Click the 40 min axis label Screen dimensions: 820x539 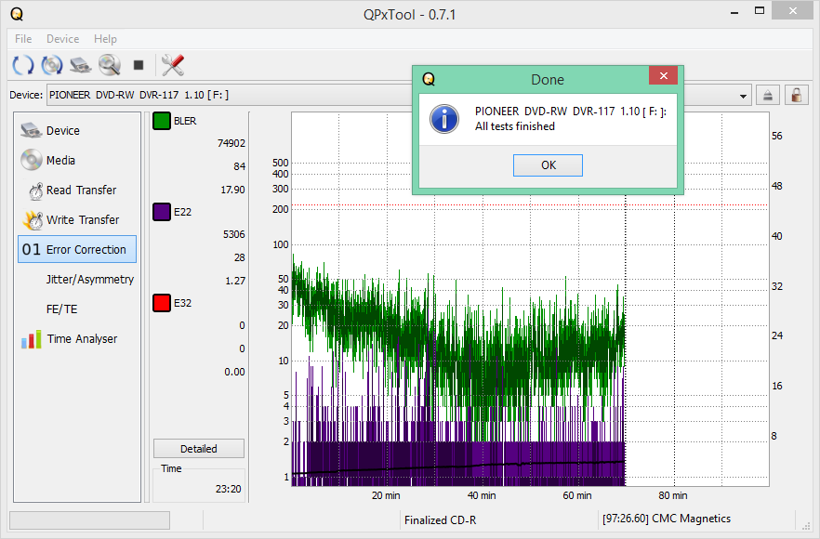point(482,495)
